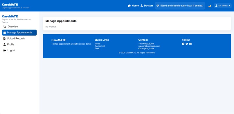Screen dimensions: 234x114
Task: Click the Home quick link in footer
Action: [98, 44]
